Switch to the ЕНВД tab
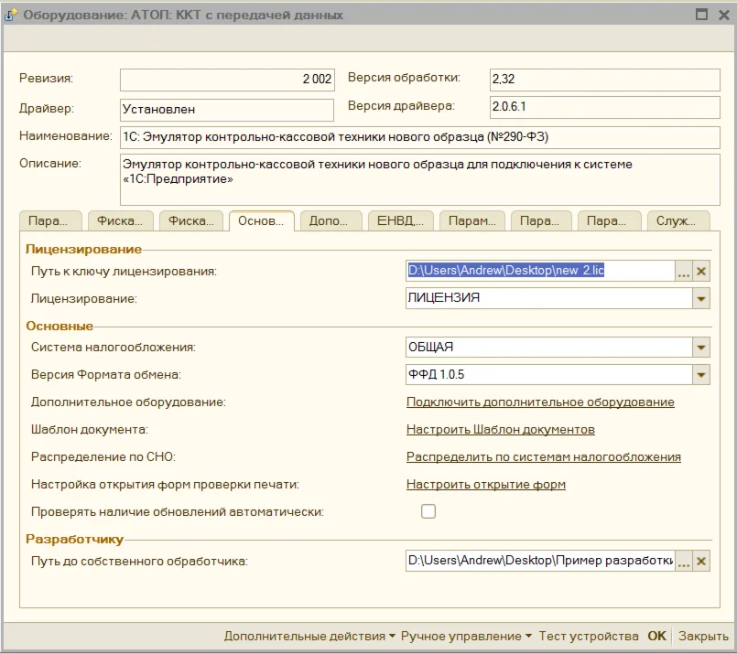This screenshot has height=654, width=737. tap(400, 221)
